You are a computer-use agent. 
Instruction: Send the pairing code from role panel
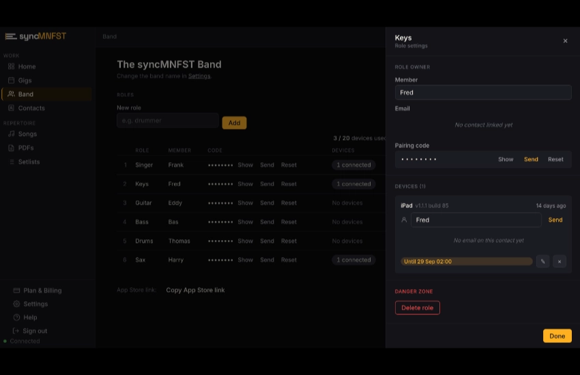tap(531, 160)
